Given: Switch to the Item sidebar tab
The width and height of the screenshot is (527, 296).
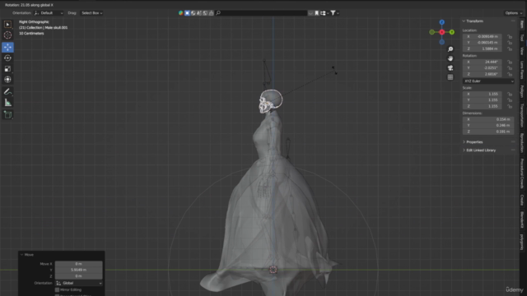Looking at the screenshot, I should coord(522,24).
